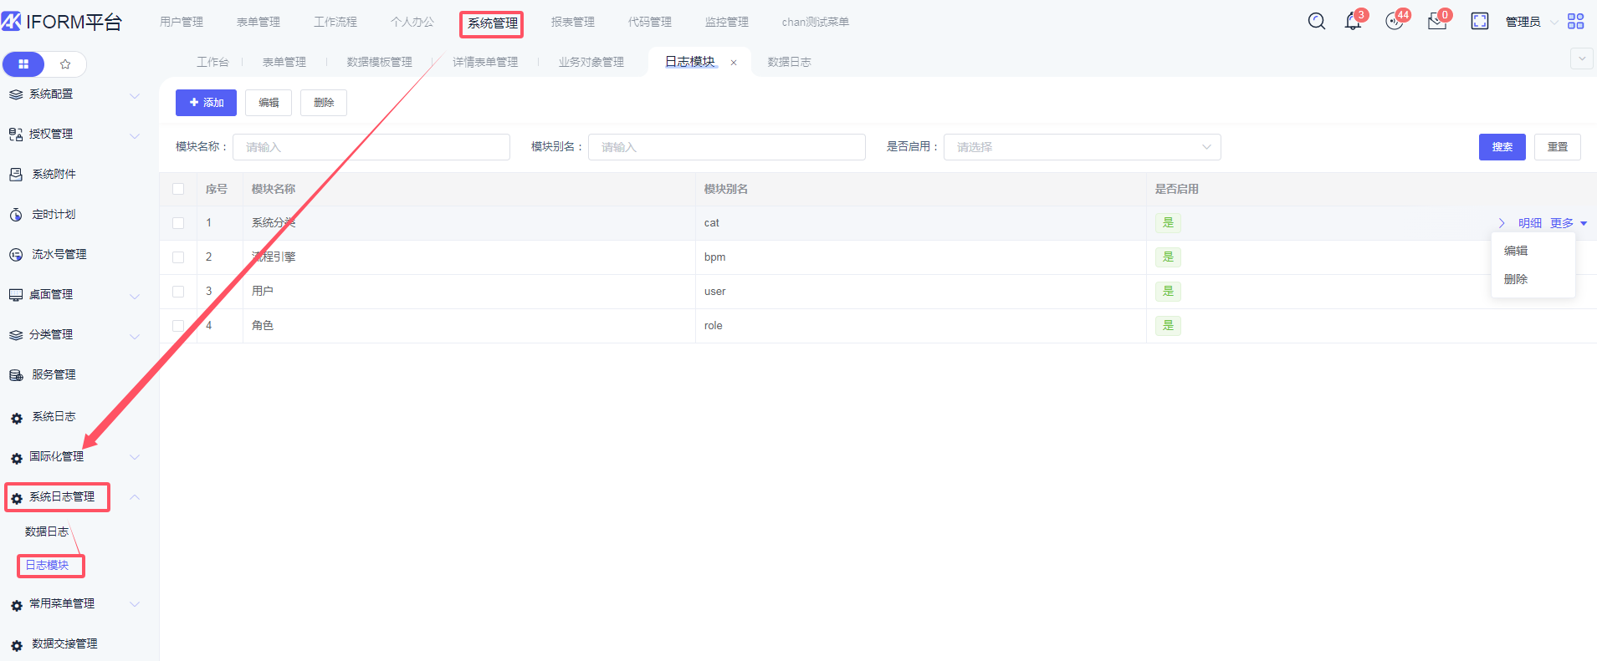Viewport: 1597px width, 661px height.
Task: Toggle fullscreen mode icon
Action: coord(1479,22)
